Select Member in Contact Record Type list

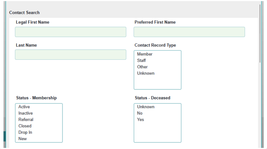(x=145, y=54)
